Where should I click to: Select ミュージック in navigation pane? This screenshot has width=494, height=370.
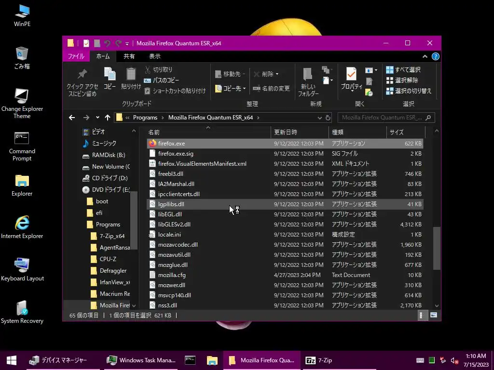[99, 144]
